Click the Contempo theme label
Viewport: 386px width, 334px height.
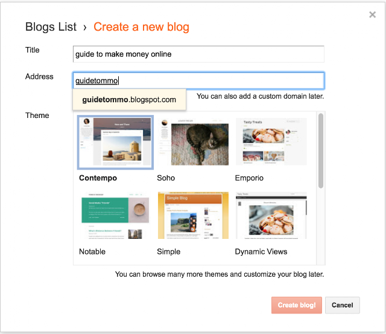(x=98, y=178)
